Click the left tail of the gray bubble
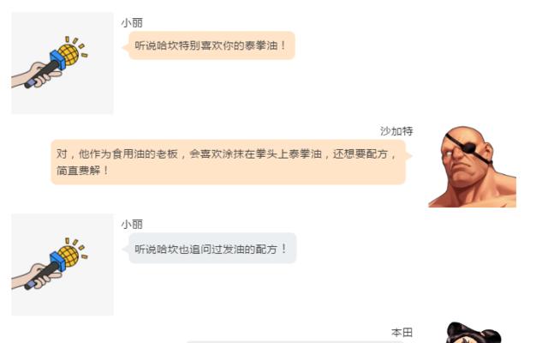The image size is (542, 343). pyautogui.click(x=126, y=249)
